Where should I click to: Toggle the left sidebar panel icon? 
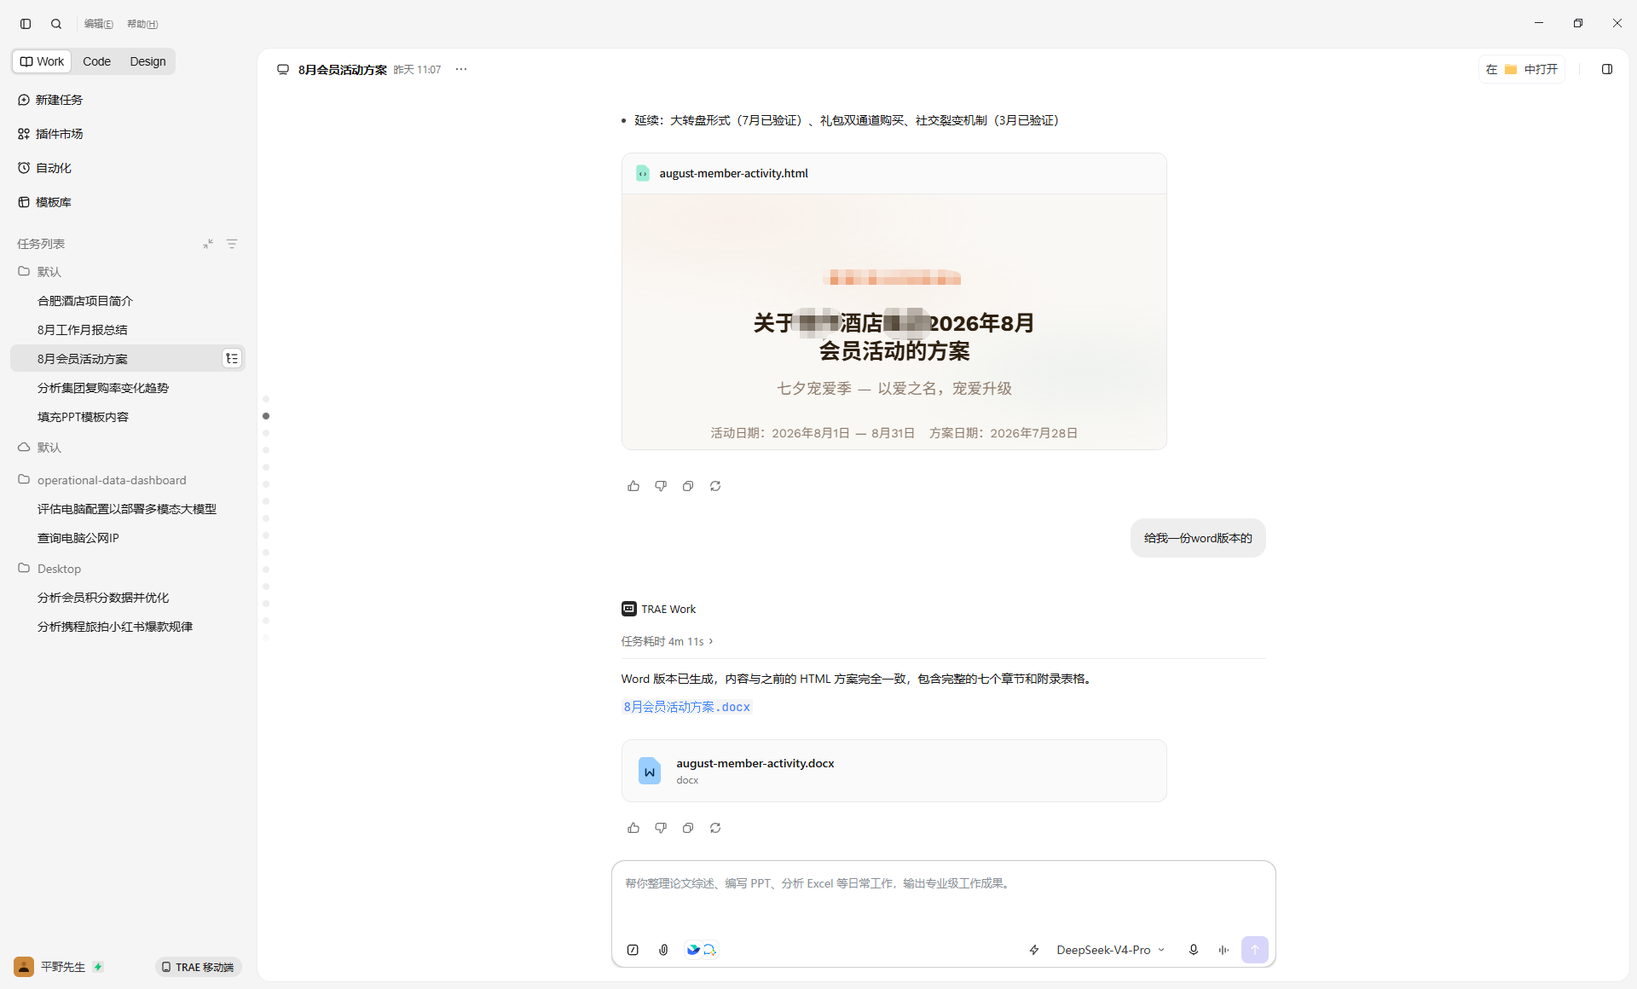pos(26,24)
